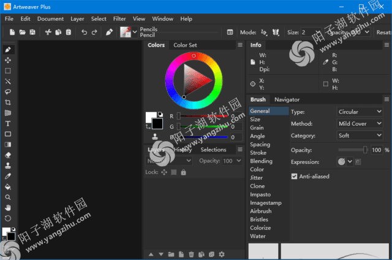
Task: Open the File menu
Action: pos(9,19)
